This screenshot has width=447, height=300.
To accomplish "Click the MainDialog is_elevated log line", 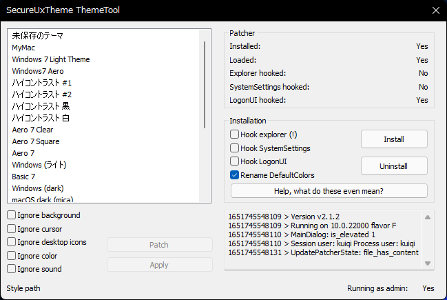I will (x=302, y=234).
